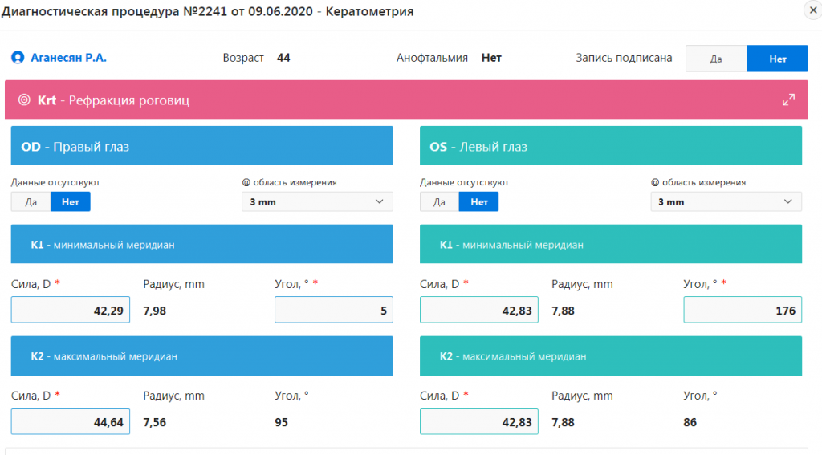Expand the Krt panel to fullscreen
Viewport: 822px width, 455px height.
click(788, 100)
